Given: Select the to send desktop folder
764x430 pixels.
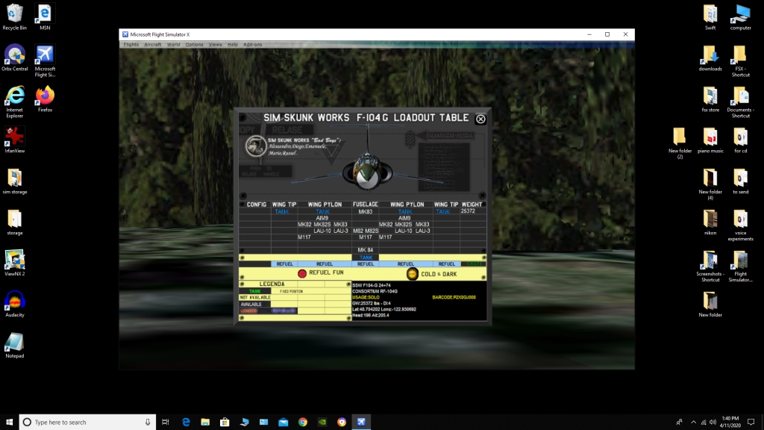Looking at the screenshot, I should tap(740, 181).
